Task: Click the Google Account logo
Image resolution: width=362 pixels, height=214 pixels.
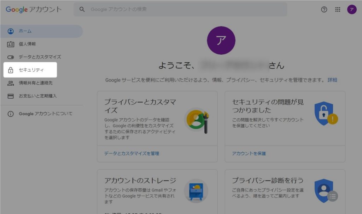Action: pyautogui.click(x=34, y=10)
